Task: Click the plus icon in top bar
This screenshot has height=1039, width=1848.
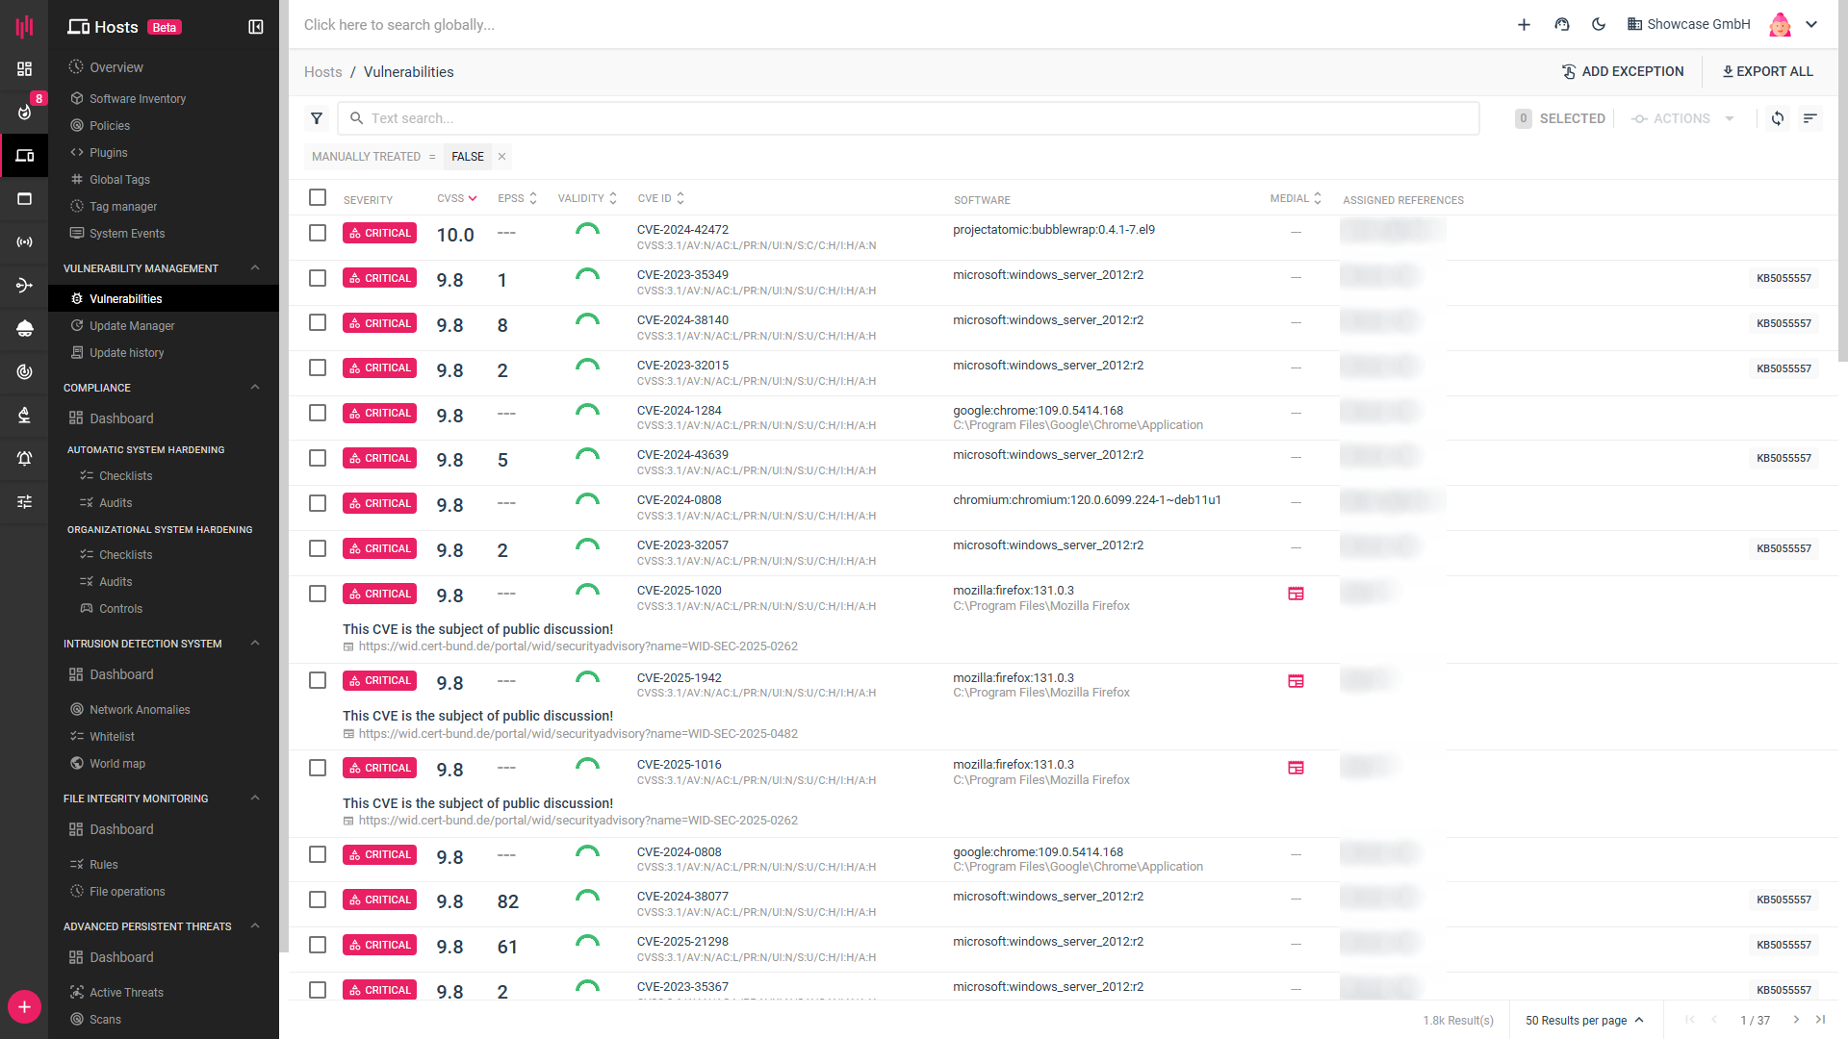Action: click(1524, 25)
